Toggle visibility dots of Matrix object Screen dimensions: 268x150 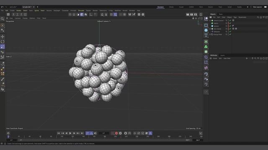click(228, 23)
